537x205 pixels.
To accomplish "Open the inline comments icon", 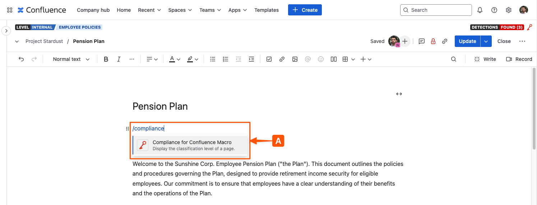I will point(422,41).
